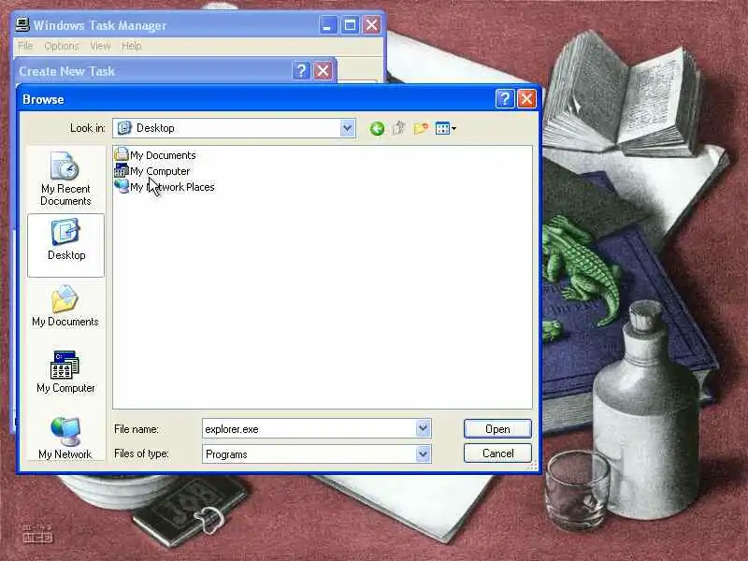Close the Create New Task dialog
This screenshot has width=748, height=561.
pyautogui.click(x=323, y=71)
